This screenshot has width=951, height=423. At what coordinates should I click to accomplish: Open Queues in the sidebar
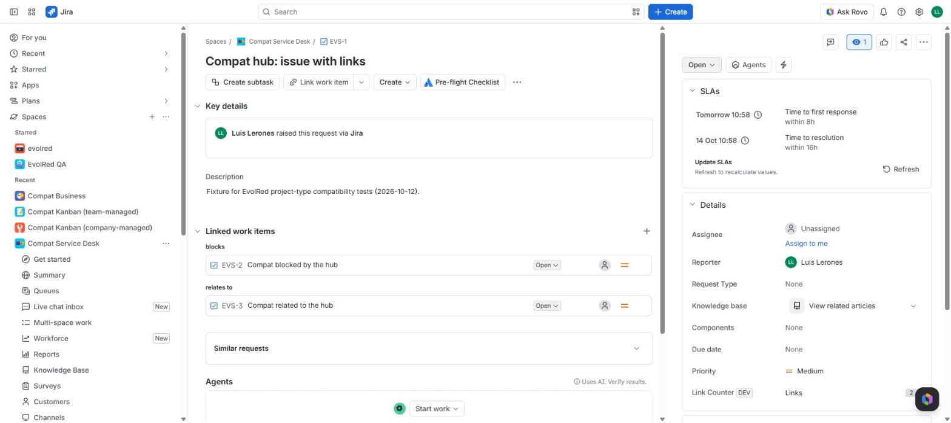pos(46,291)
